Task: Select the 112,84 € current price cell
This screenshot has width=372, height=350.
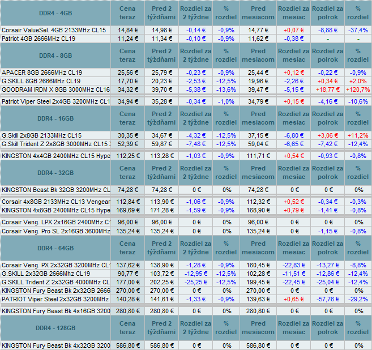Action: [127, 202]
